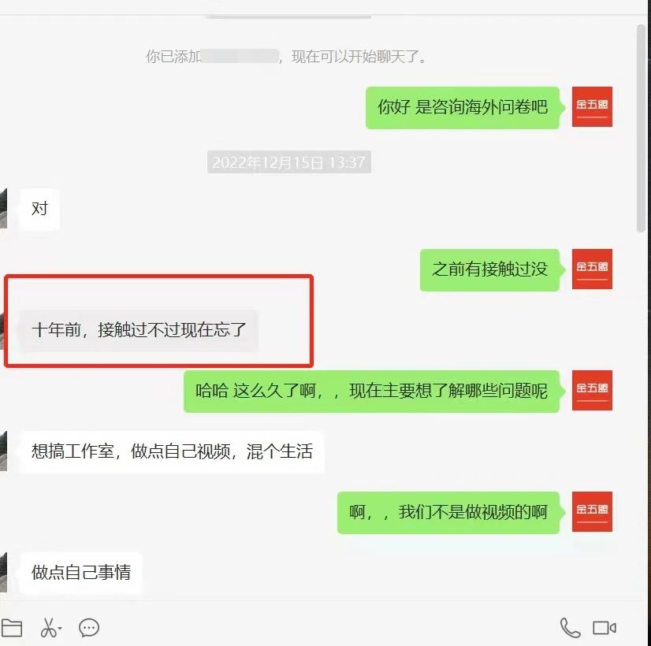Image resolution: width=651 pixels, height=646 pixels.
Task: Start a voice call
Action: click(x=570, y=628)
